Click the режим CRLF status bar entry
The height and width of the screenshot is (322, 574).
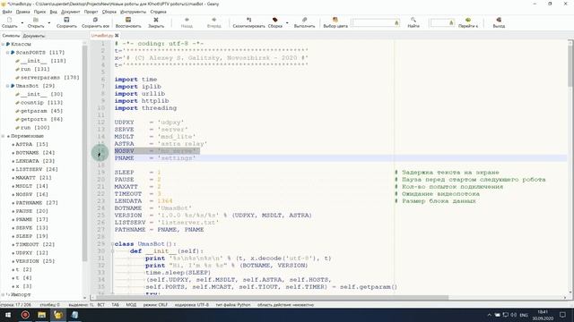tap(155, 304)
